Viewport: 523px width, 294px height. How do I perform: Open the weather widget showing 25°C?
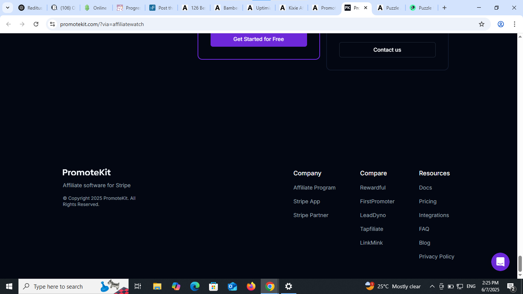pos(393,286)
